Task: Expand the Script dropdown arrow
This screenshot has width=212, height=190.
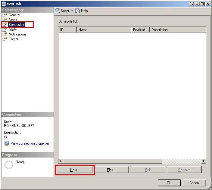Action: (x=72, y=11)
